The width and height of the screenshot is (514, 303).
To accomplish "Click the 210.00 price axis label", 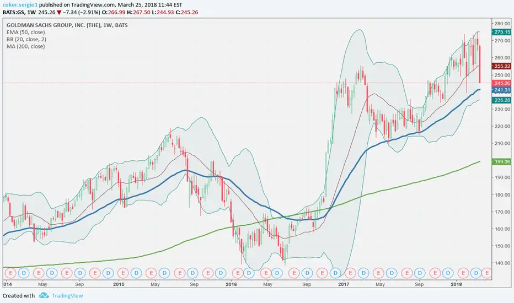I will click(x=502, y=143).
